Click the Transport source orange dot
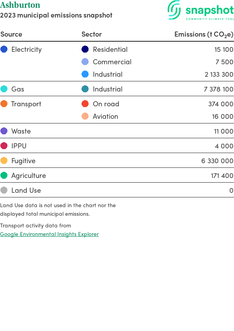 click(4, 104)
